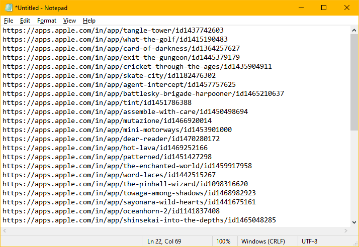
Task: Open the File menu
Action: tap(9, 21)
